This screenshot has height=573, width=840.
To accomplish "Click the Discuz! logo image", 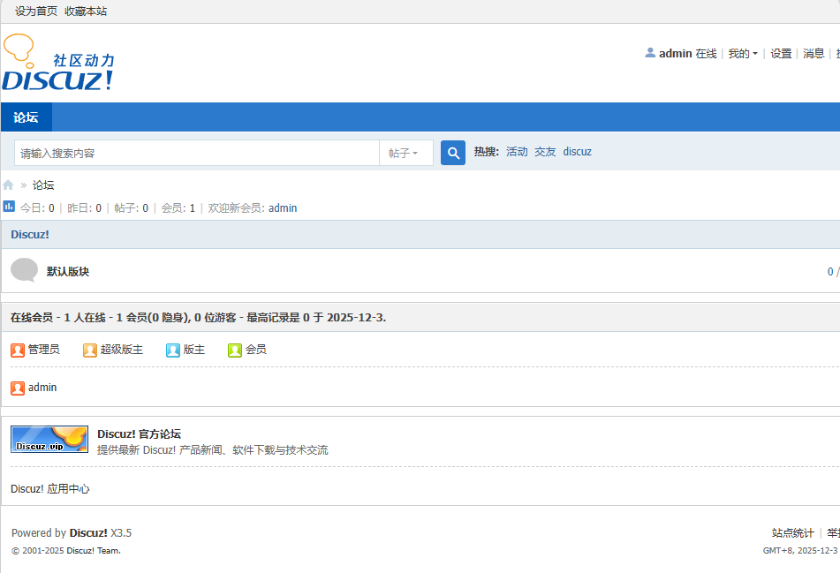I will tap(58, 62).
